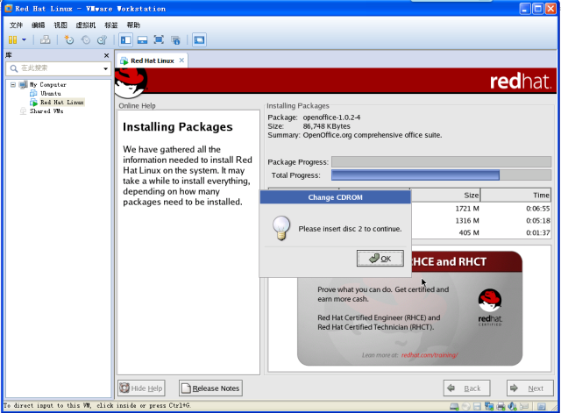Click the 1721 M size value
The height and width of the screenshot is (413, 561).
coord(467,209)
